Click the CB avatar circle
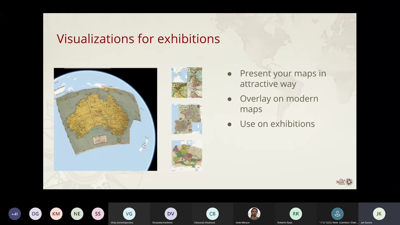 [212, 214]
